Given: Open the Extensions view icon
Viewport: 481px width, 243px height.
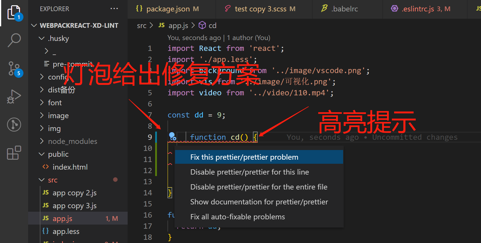Looking at the screenshot, I should (14, 153).
